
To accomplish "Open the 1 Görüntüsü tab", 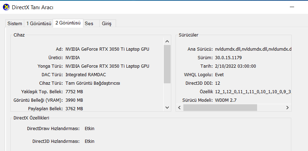I will point(39,23).
